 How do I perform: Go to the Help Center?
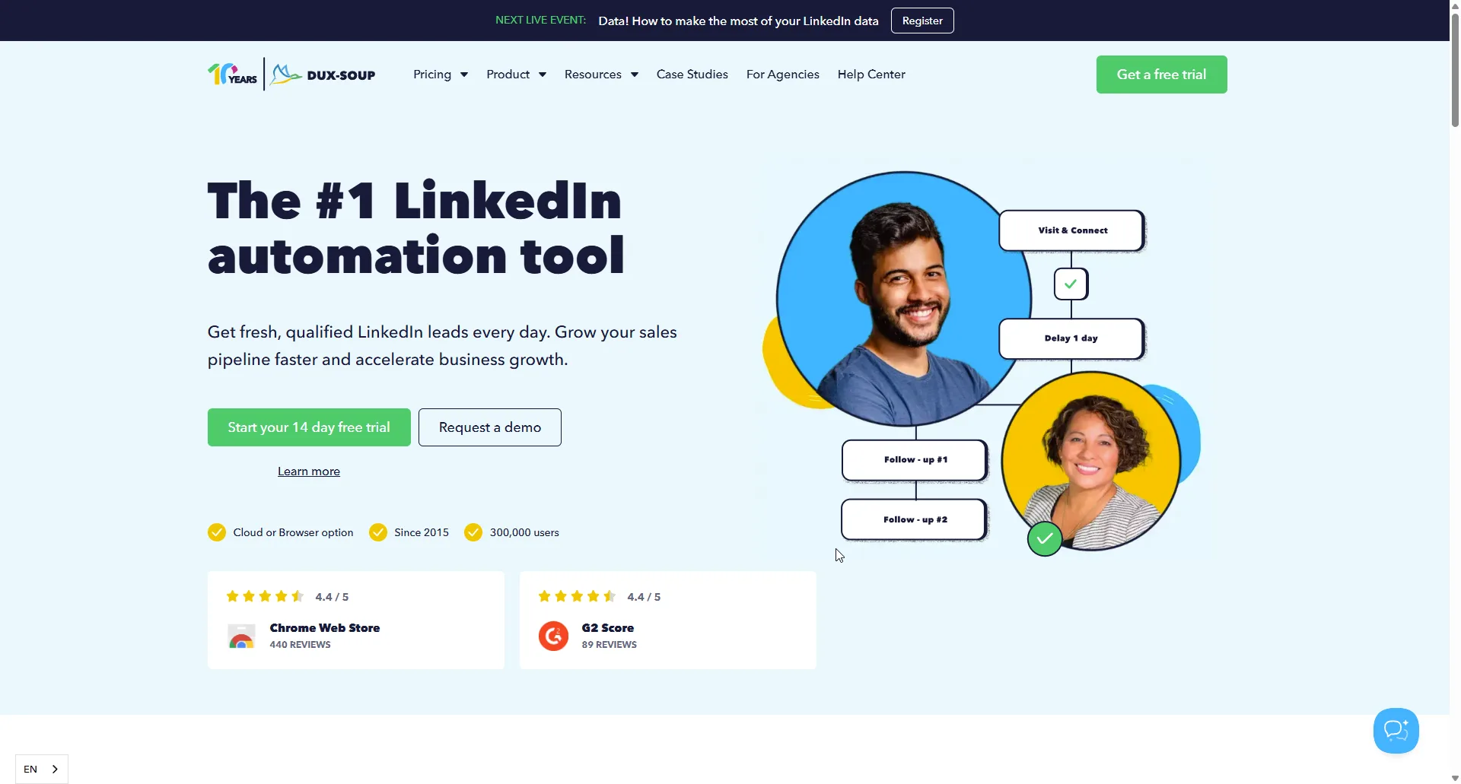[871, 75]
